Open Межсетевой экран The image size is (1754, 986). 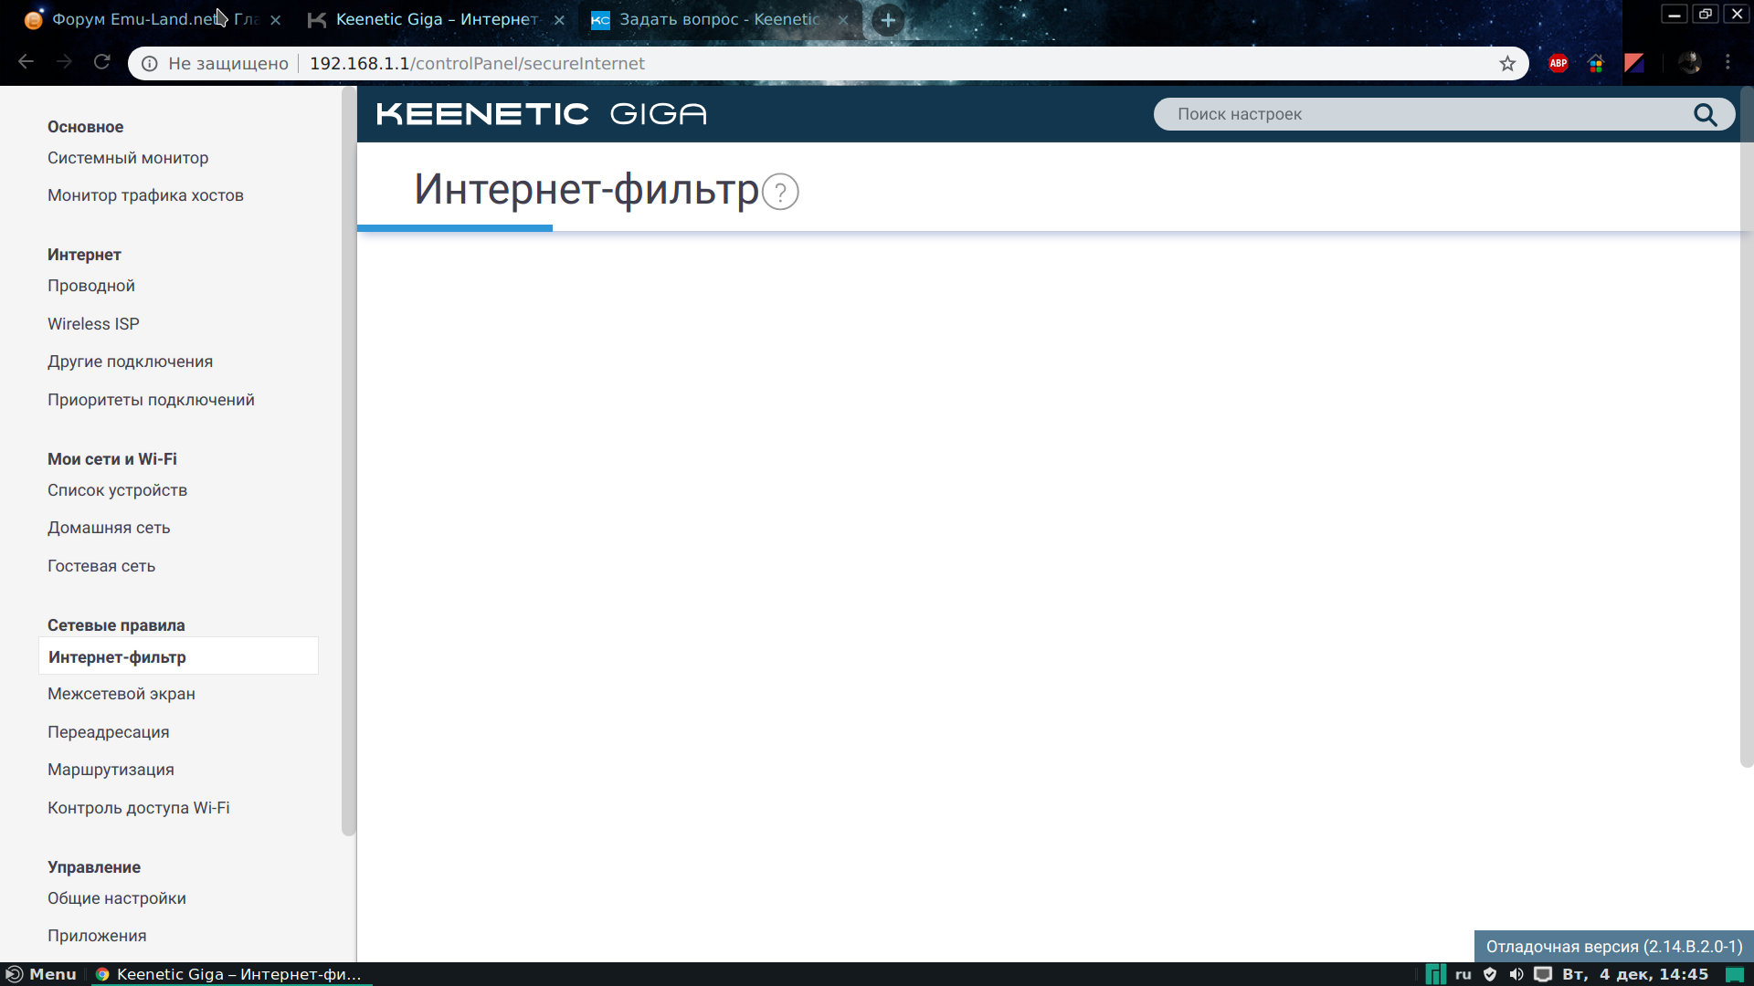coord(122,694)
